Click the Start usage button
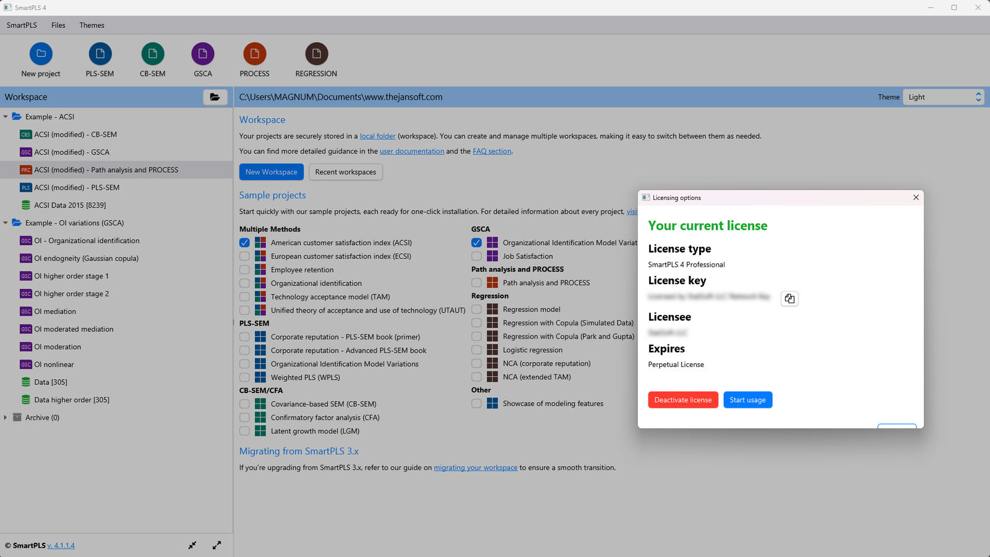Screen dimensions: 990x557 [747, 400]
